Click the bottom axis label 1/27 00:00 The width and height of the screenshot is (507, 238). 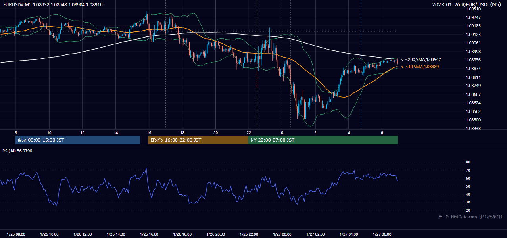[x=282, y=234]
